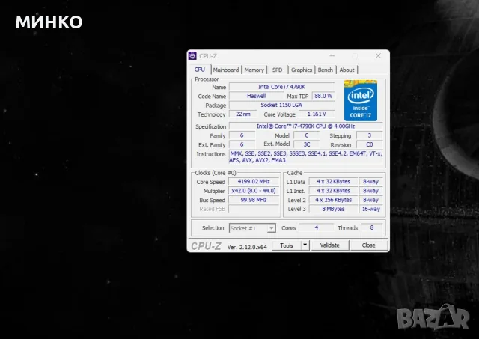Screen dimensions: 479x339
Task: Click the Ext. Model value 3C
Action: (x=307, y=144)
